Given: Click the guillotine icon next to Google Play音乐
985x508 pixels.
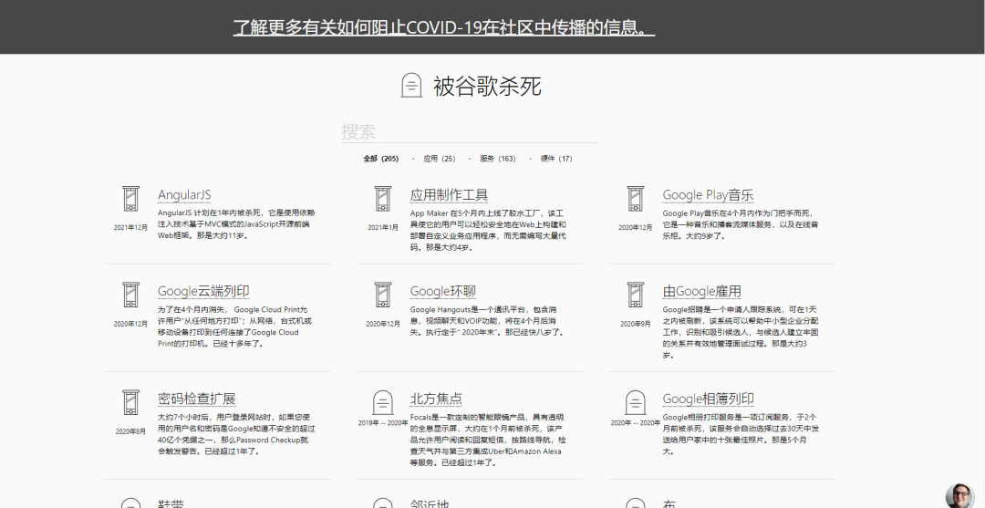Looking at the screenshot, I should point(636,199).
